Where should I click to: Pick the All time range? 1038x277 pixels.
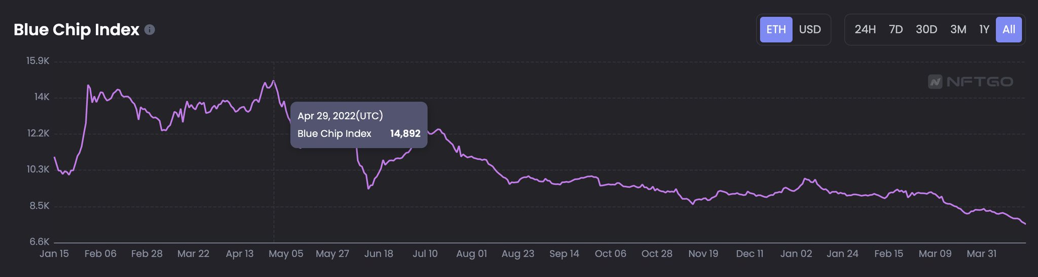pyautogui.click(x=1008, y=29)
